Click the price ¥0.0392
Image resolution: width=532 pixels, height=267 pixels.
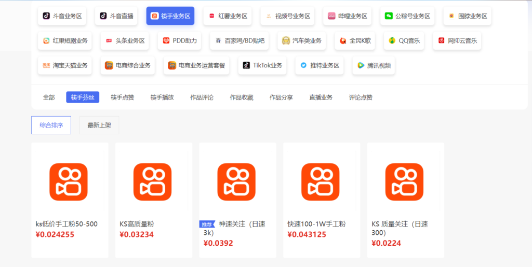pos(218,243)
